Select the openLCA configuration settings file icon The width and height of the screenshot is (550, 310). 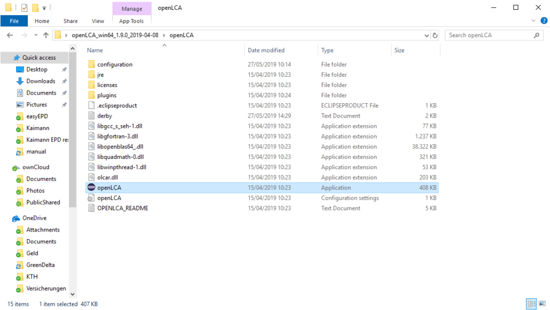coord(91,198)
